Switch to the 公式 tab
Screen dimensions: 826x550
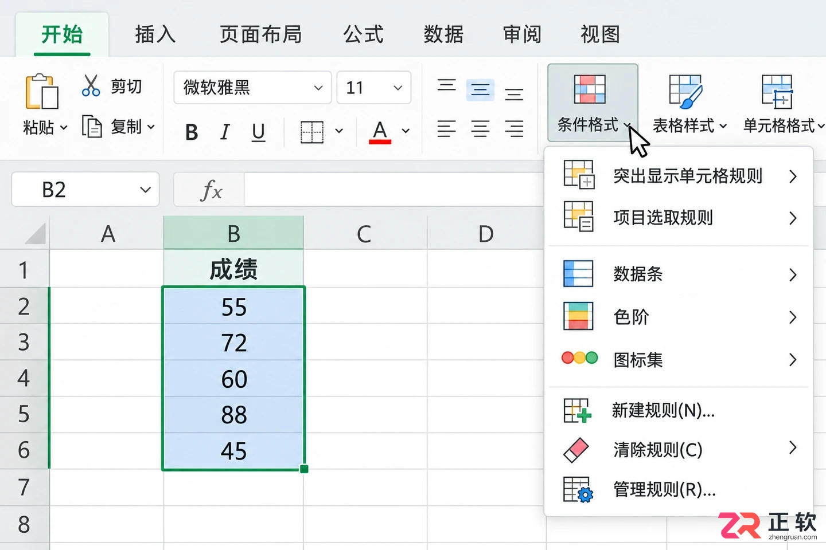[363, 34]
